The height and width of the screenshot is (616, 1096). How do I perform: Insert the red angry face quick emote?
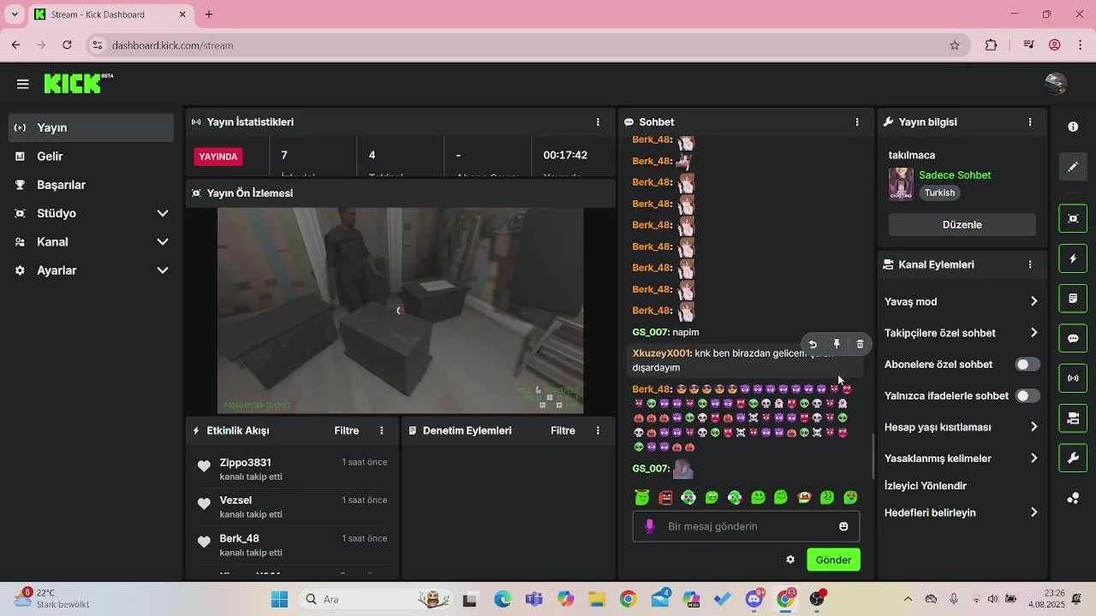pyautogui.click(x=665, y=497)
